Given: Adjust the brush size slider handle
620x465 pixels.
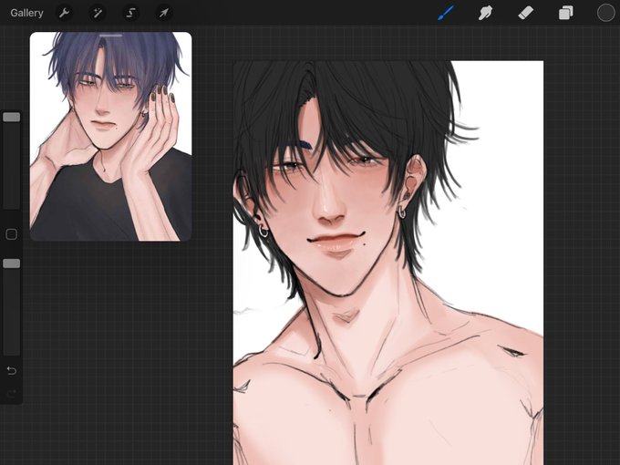Looking at the screenshot, I should click(12, 117).
